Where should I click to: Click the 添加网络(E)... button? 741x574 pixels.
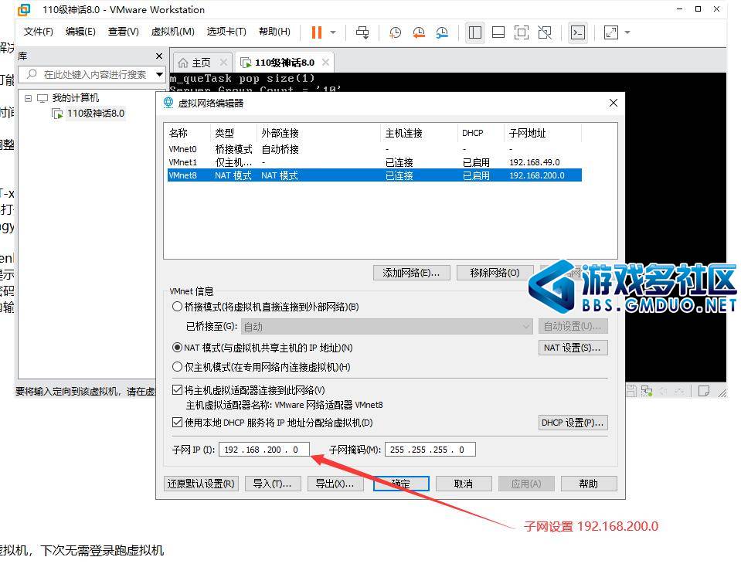pos(411,273)
